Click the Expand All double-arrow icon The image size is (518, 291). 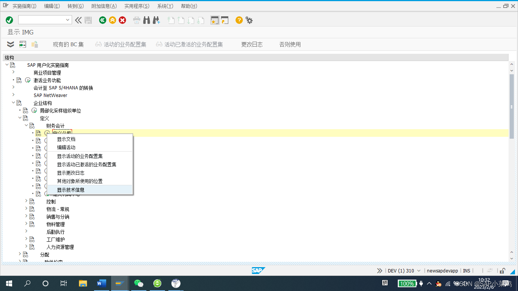point(11,44)
